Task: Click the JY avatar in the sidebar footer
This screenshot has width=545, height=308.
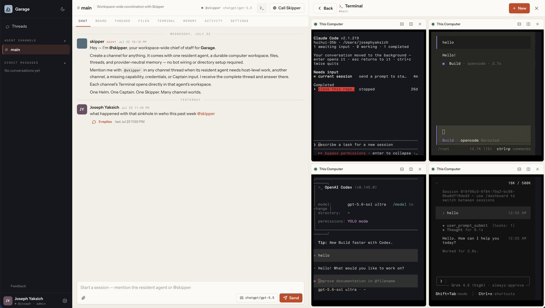Action: coord(8,301)
